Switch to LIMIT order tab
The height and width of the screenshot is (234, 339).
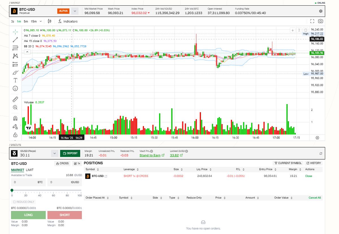point(30,170)
